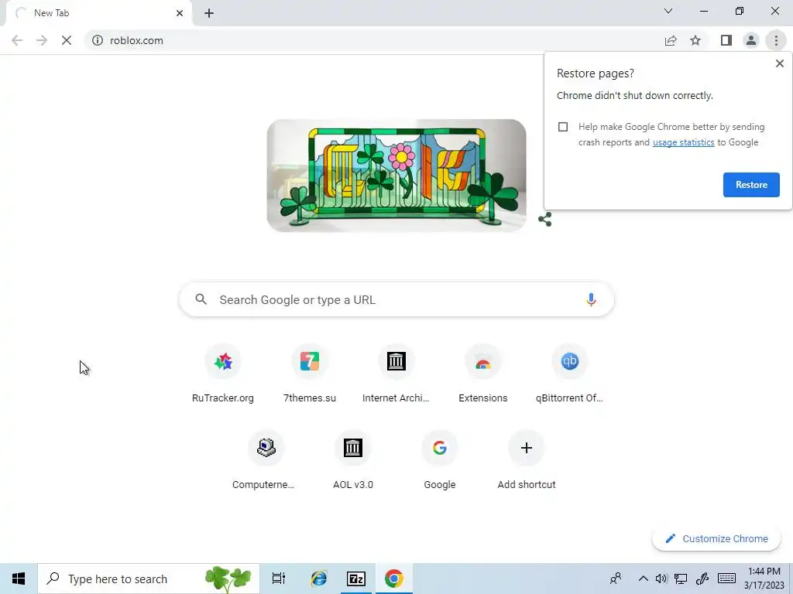The width and height of the screenshot is (793, 594).
Task: Click the taskbar Type here to search box
Action: tap(149, 579)
